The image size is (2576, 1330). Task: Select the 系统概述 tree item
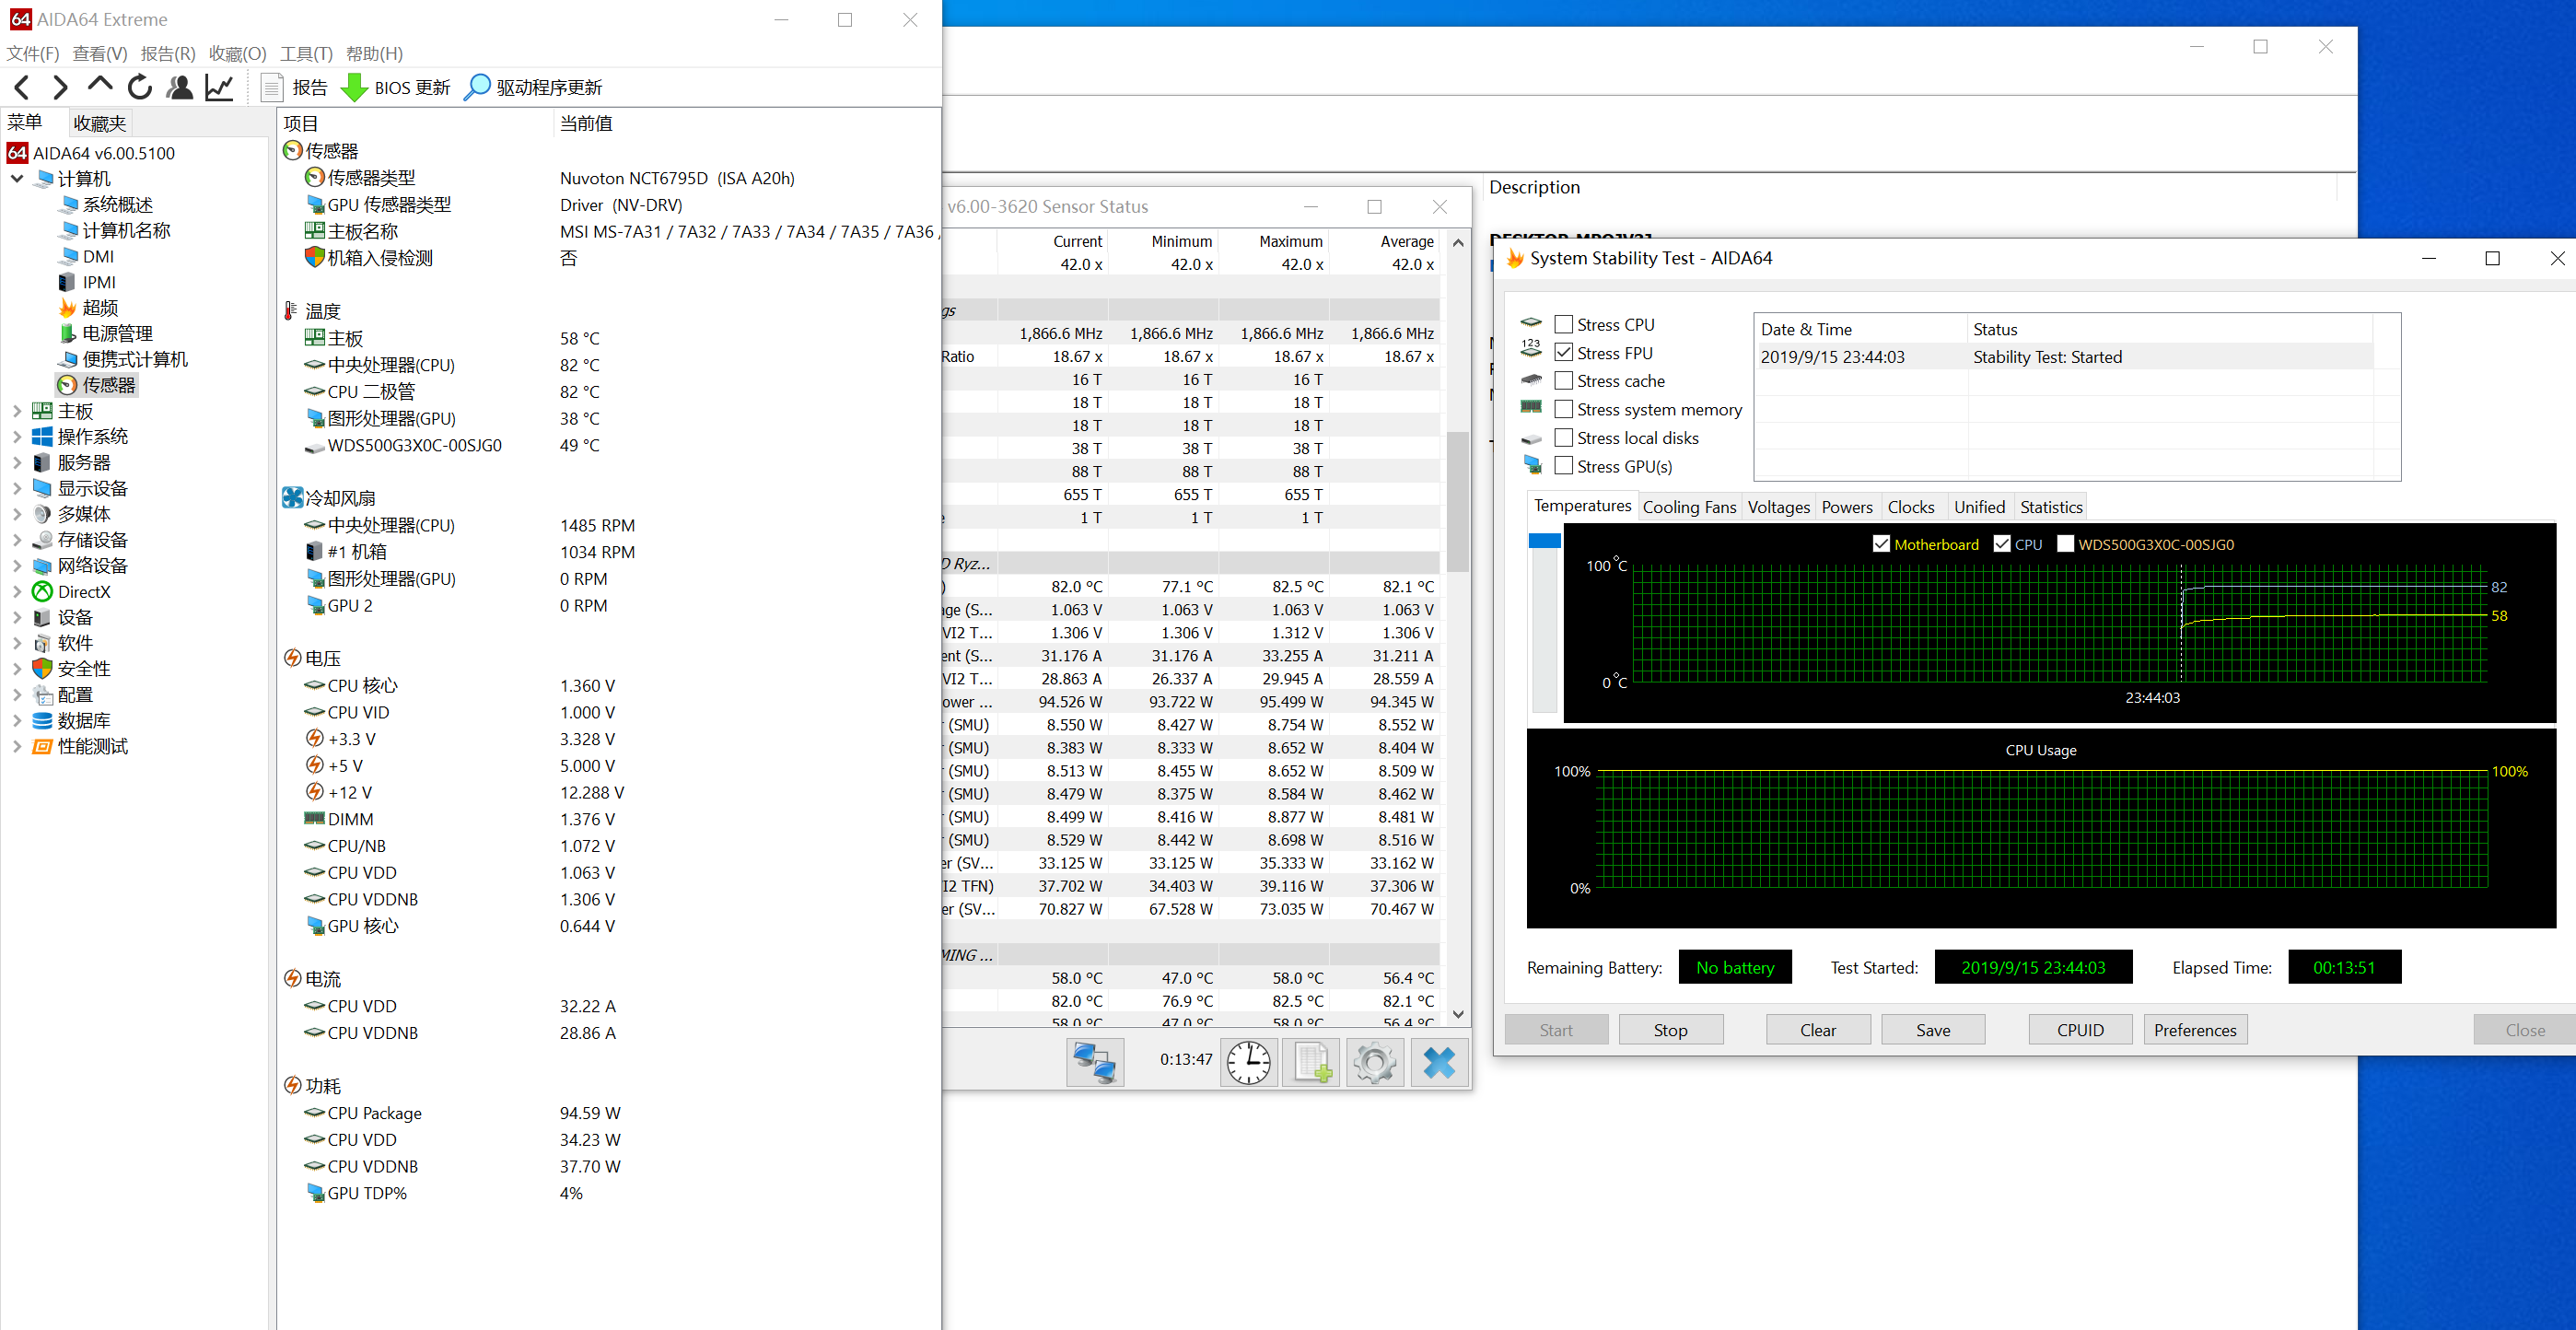[x=106, y=205]
